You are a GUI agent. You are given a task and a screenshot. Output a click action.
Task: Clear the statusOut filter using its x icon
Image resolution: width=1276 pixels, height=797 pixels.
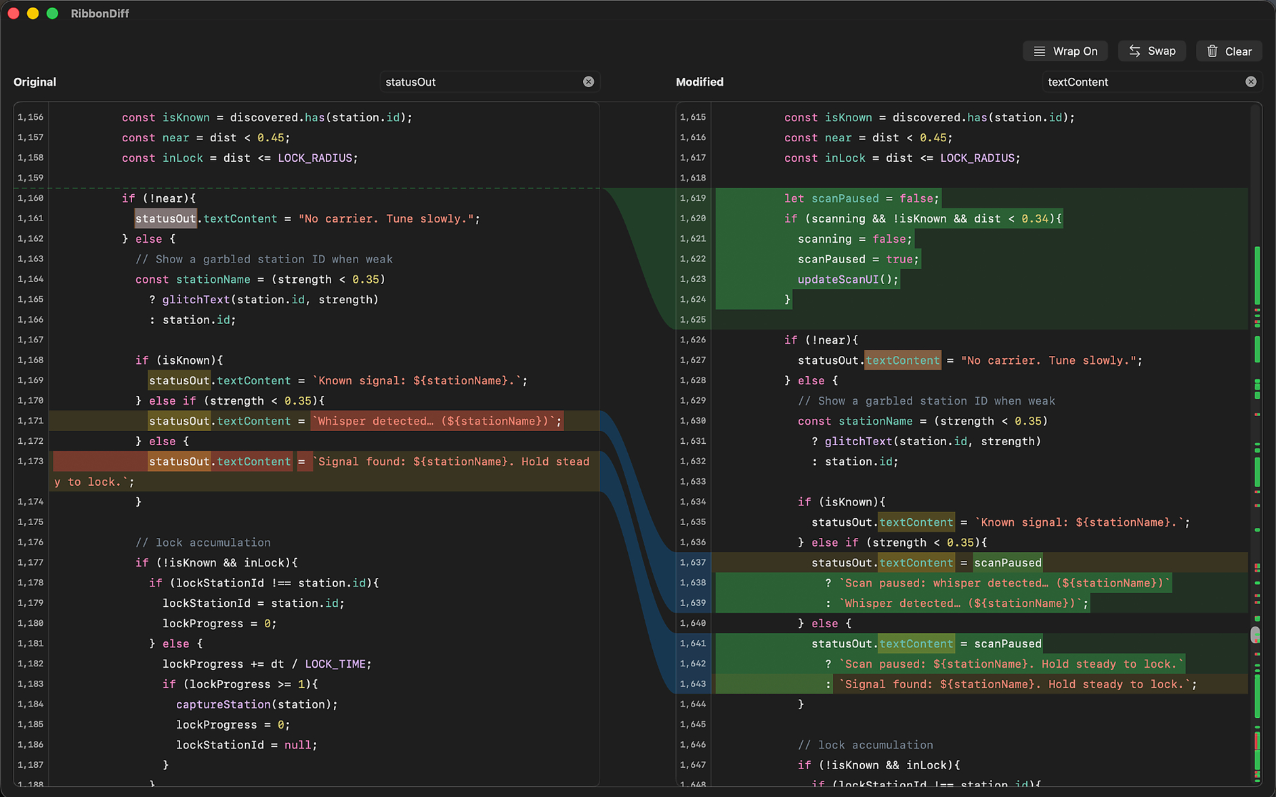(x=589, y=81)
